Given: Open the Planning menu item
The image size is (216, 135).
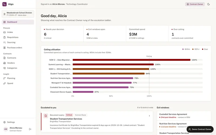Looking at the screenshot, I should (x=18, y=78).
